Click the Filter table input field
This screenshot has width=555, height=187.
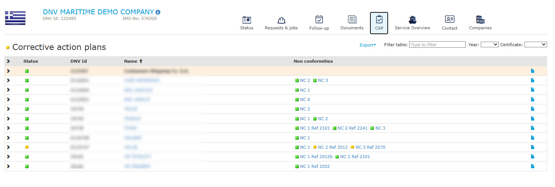click(x=437, y=44)
